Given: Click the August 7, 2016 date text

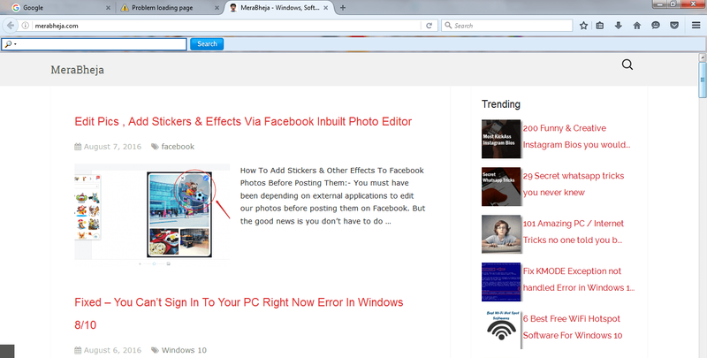Looking at the screenshot, I should (112, 147).
